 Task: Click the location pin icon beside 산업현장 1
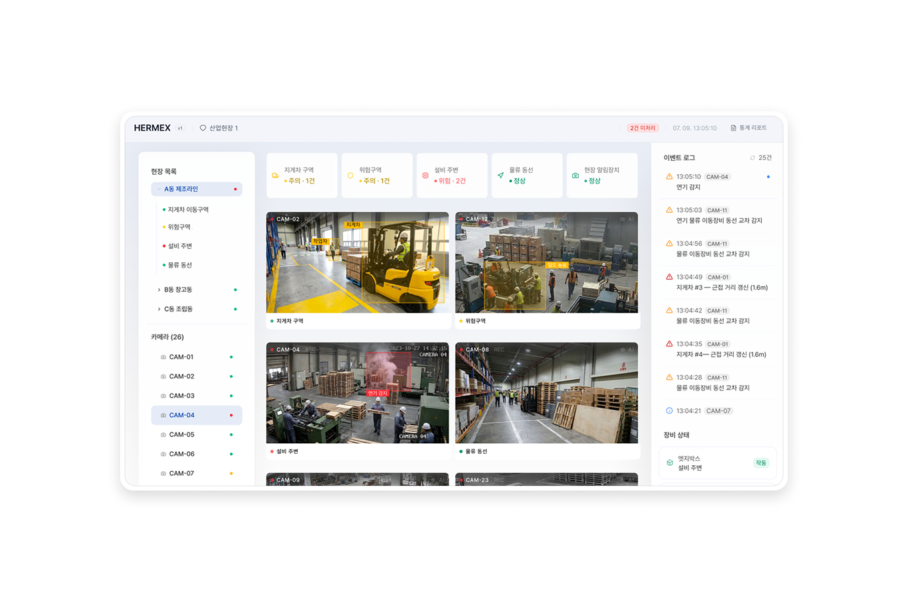pos(203,128)
